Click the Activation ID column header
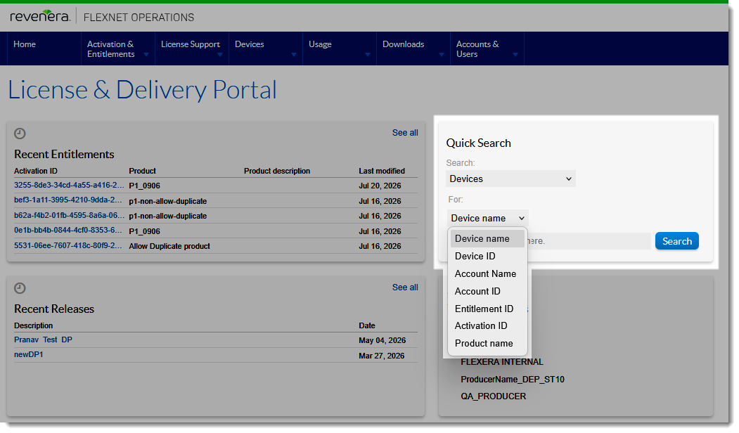The width and height of the screenshot is (739, 433). click(35, 171)
